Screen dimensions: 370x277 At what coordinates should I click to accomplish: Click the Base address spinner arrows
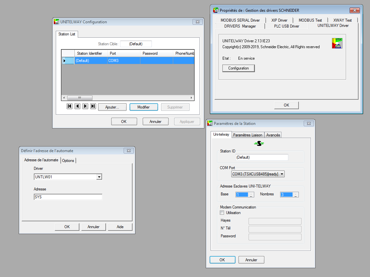point(251,194)
